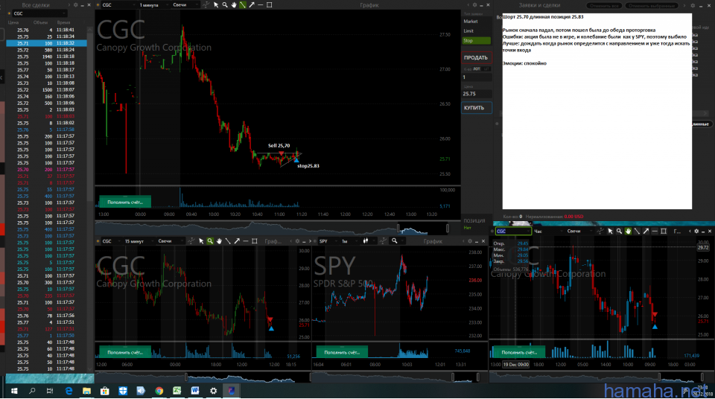Open File Explorer from the taskbar
The width and height of the screenshot is (715, 399).
(x=86, y=391)
